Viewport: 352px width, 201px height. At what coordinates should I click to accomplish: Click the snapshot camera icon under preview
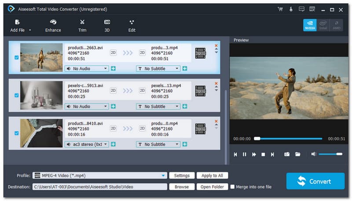coord(286,154)
